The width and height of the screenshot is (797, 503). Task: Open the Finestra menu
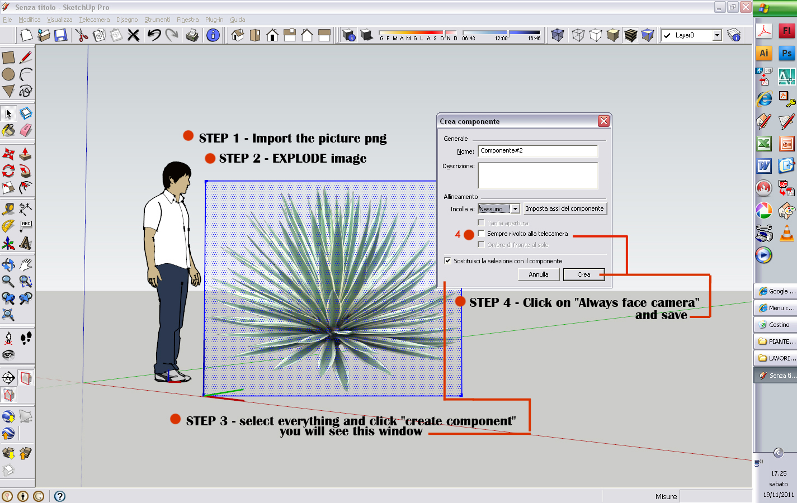click(188, 20)
